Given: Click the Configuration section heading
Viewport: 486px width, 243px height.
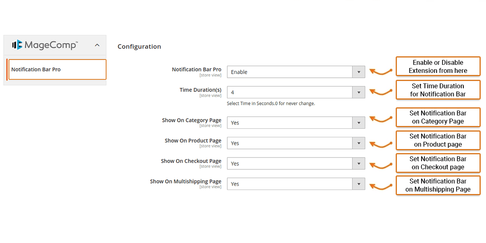Looking at the screenshot, I should pyautogui.click(x=139, y=47).
